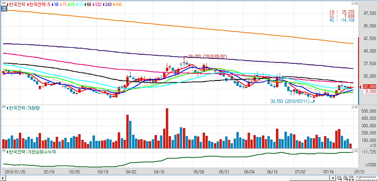Viewport: 378px width, 181px height.
Task: Click the LC : 7.69% indicator text
Action: pos(342,16)
